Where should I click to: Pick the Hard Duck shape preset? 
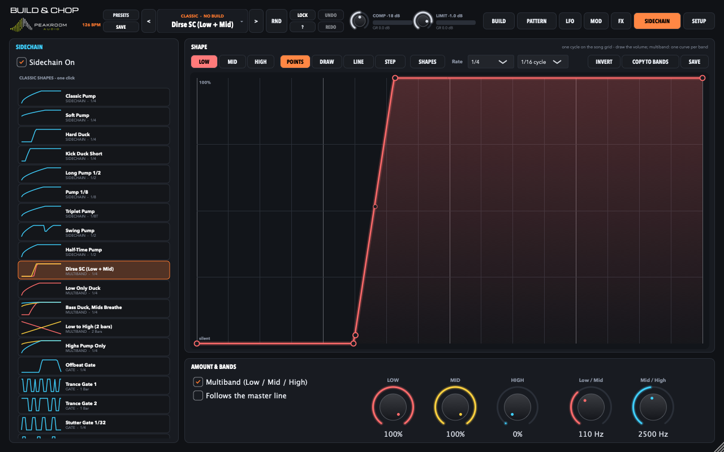94,136
